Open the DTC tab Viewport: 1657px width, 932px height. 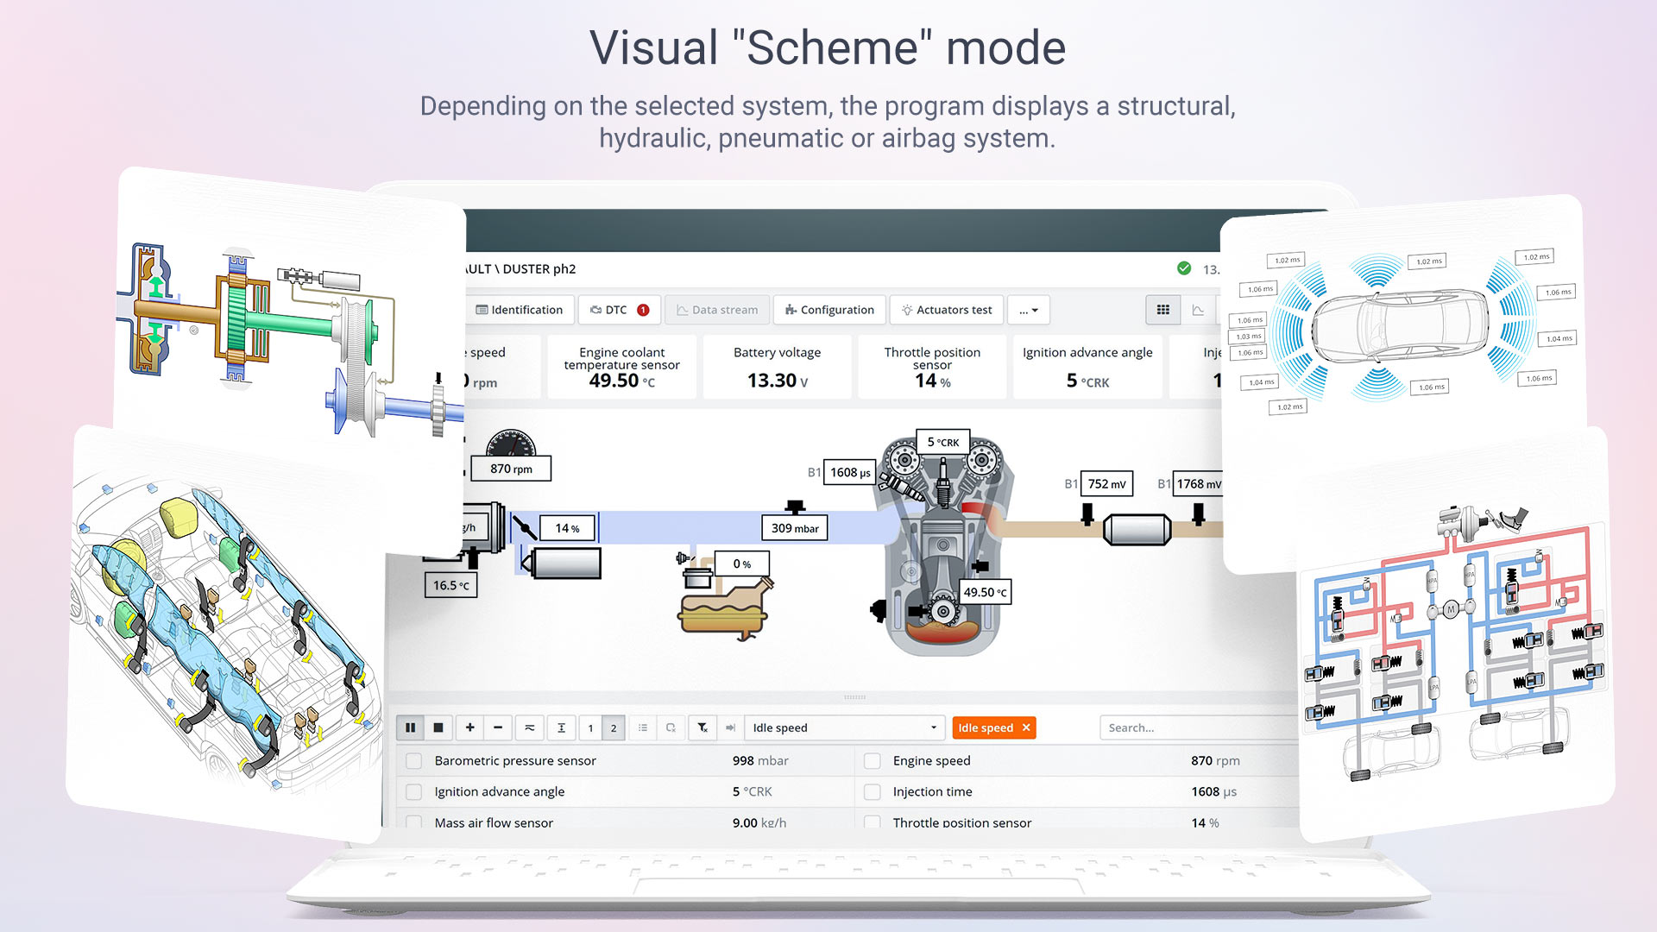pos(620,310)
